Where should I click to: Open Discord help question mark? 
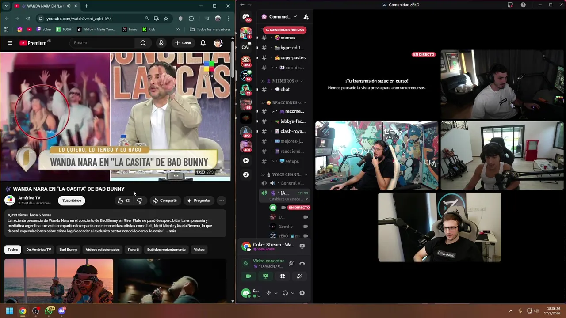(523, 5)
